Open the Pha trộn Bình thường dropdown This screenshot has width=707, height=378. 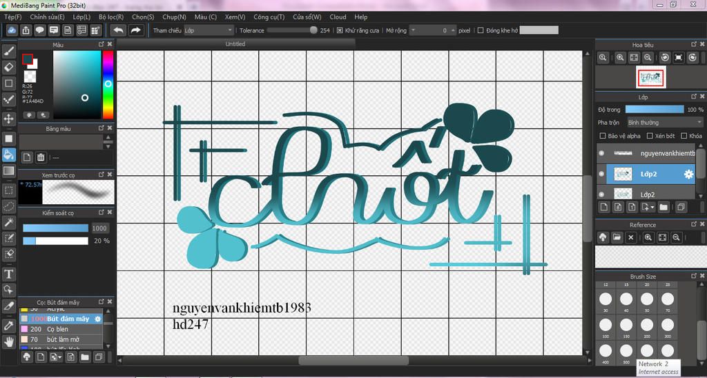tap(665, 122)
